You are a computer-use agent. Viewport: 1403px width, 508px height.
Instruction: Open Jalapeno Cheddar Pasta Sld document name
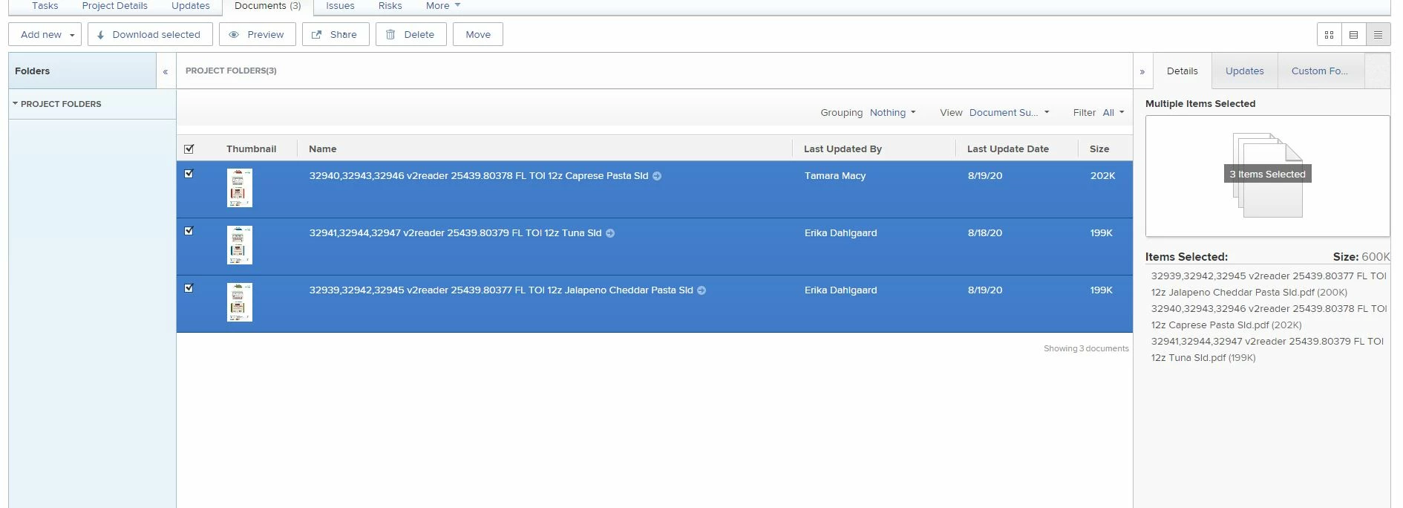click(501, 290)
